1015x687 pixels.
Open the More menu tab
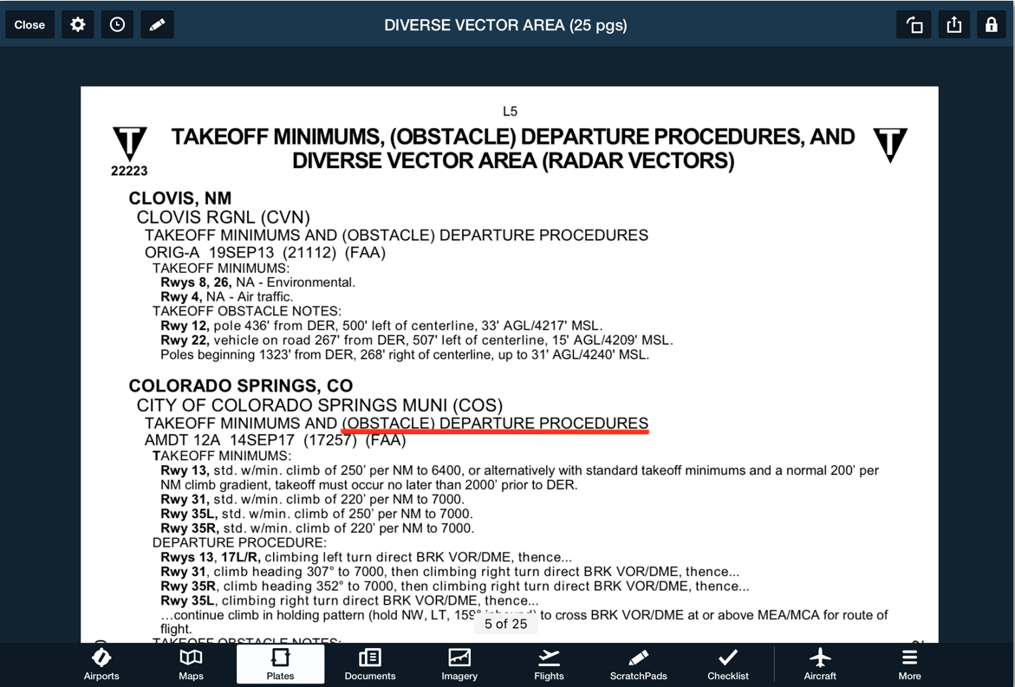point(909,664)
